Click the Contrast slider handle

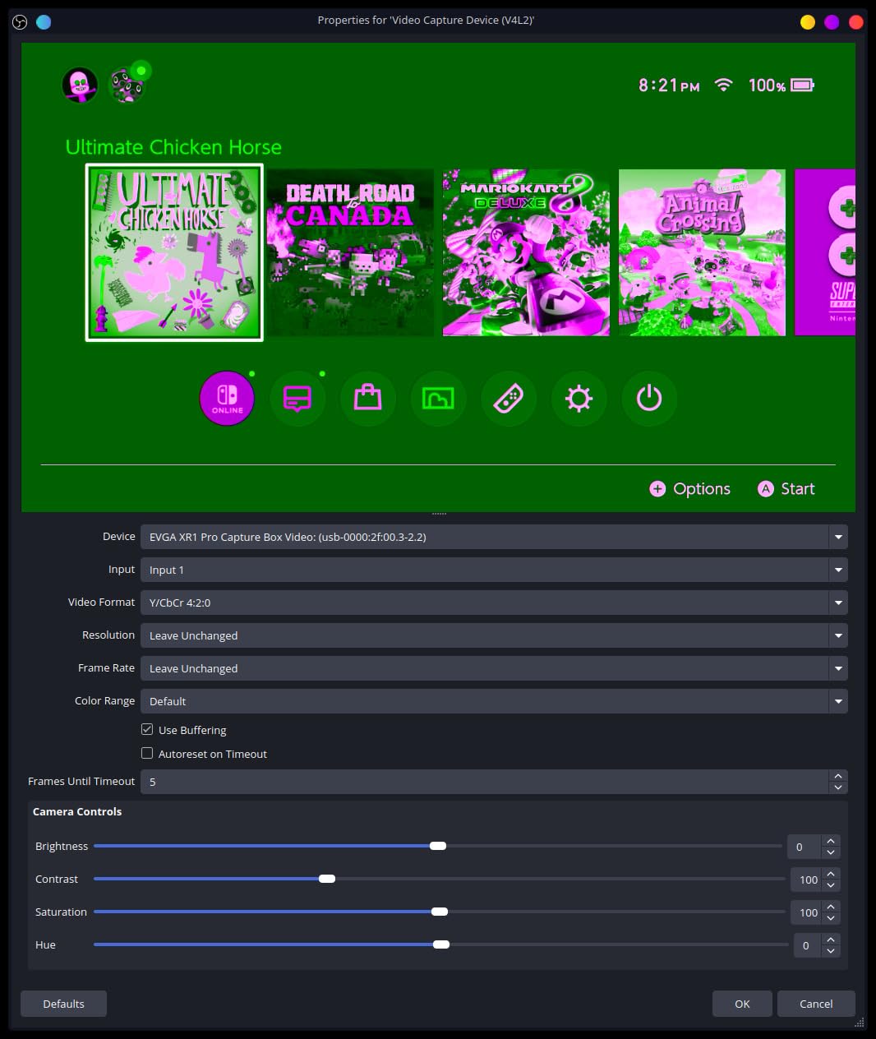(327, 879)
